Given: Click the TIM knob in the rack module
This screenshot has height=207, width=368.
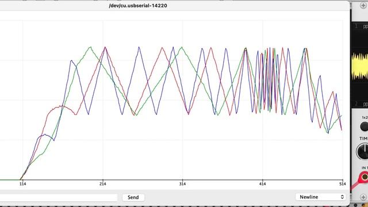Looking at the screenshot, I should [363, 151].
